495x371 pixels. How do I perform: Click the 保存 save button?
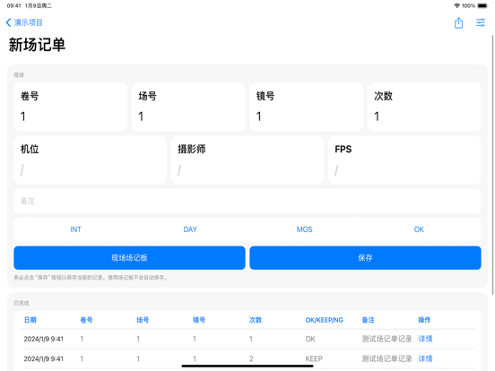click(x=365, y=258)
